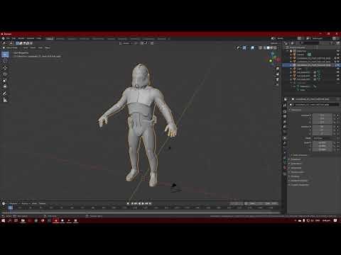Click the 3D navigation axis gizmo
The image size is (341, 255).
pyautogui.click(x=274, y=58)
